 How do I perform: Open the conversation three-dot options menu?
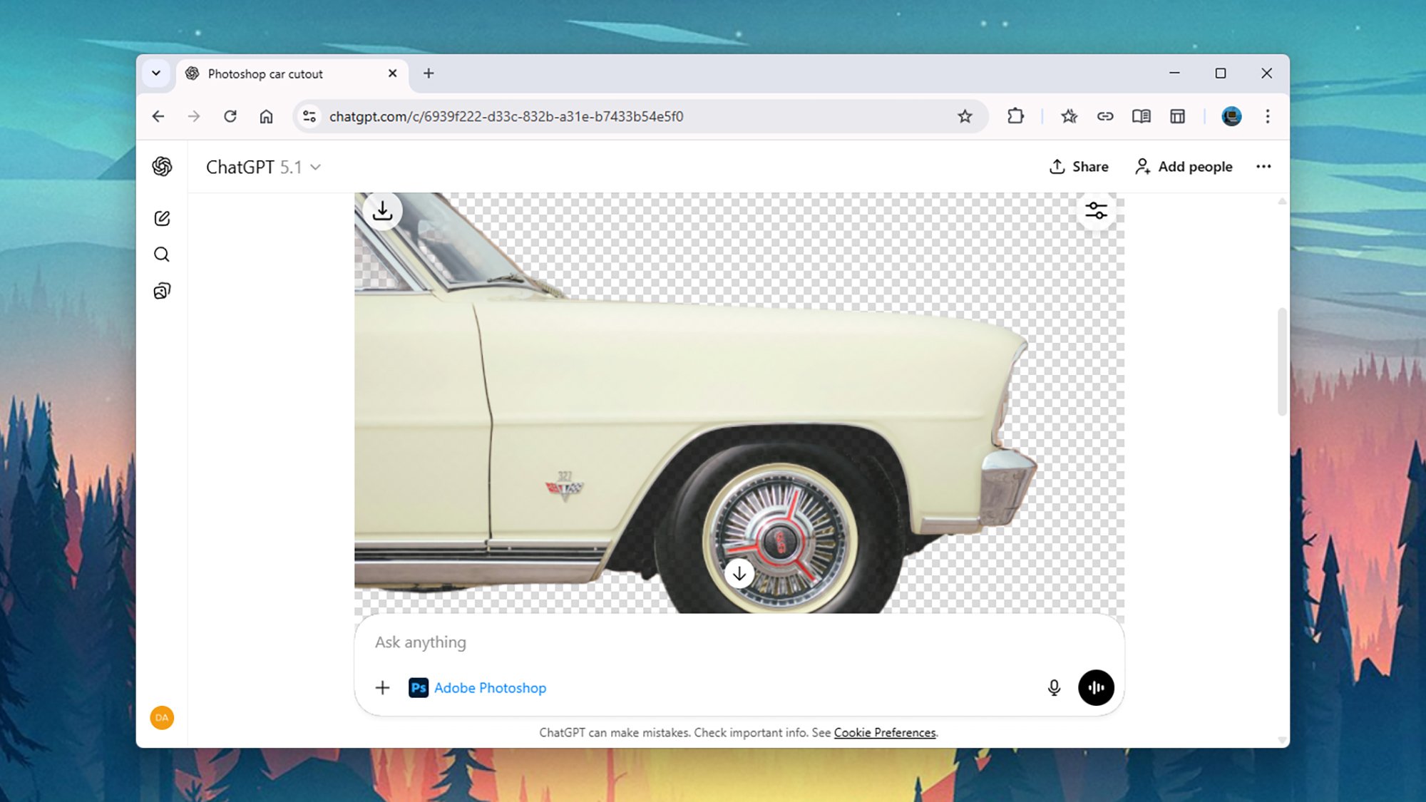1263,167
